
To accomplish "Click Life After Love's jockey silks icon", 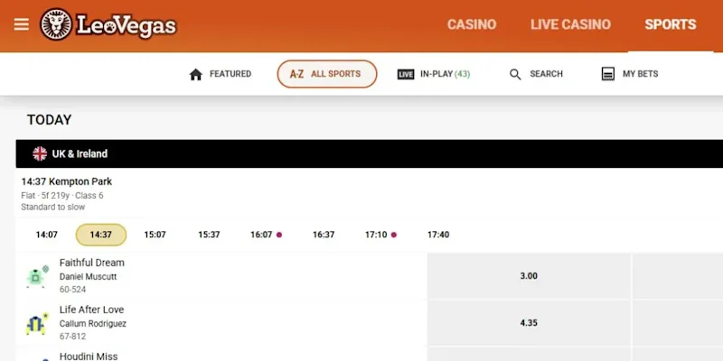I will tap(37, 323).
